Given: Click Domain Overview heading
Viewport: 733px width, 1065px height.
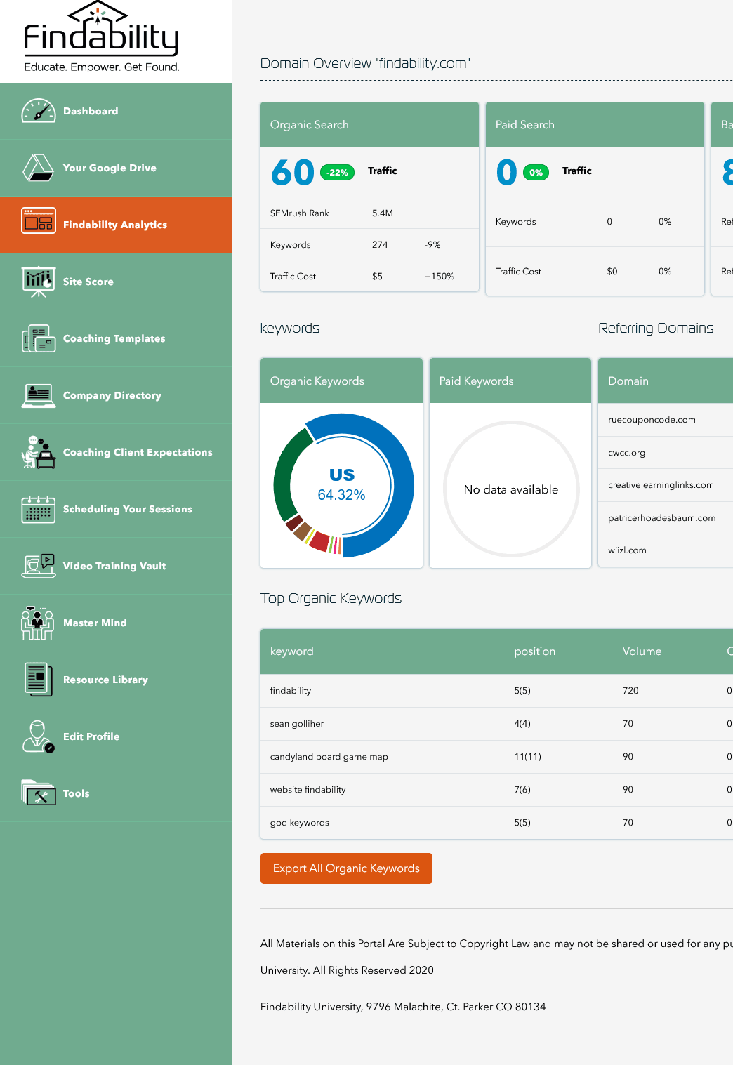Looking at the screenshot, I should tap(365, 63).
